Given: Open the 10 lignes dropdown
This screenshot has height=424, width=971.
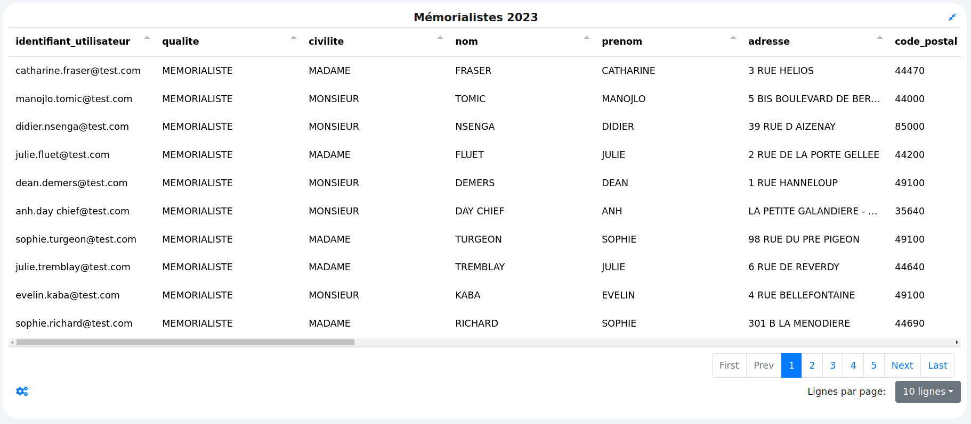Looking at the screenshot, I should pyautogui.click(x=927, y=392).
